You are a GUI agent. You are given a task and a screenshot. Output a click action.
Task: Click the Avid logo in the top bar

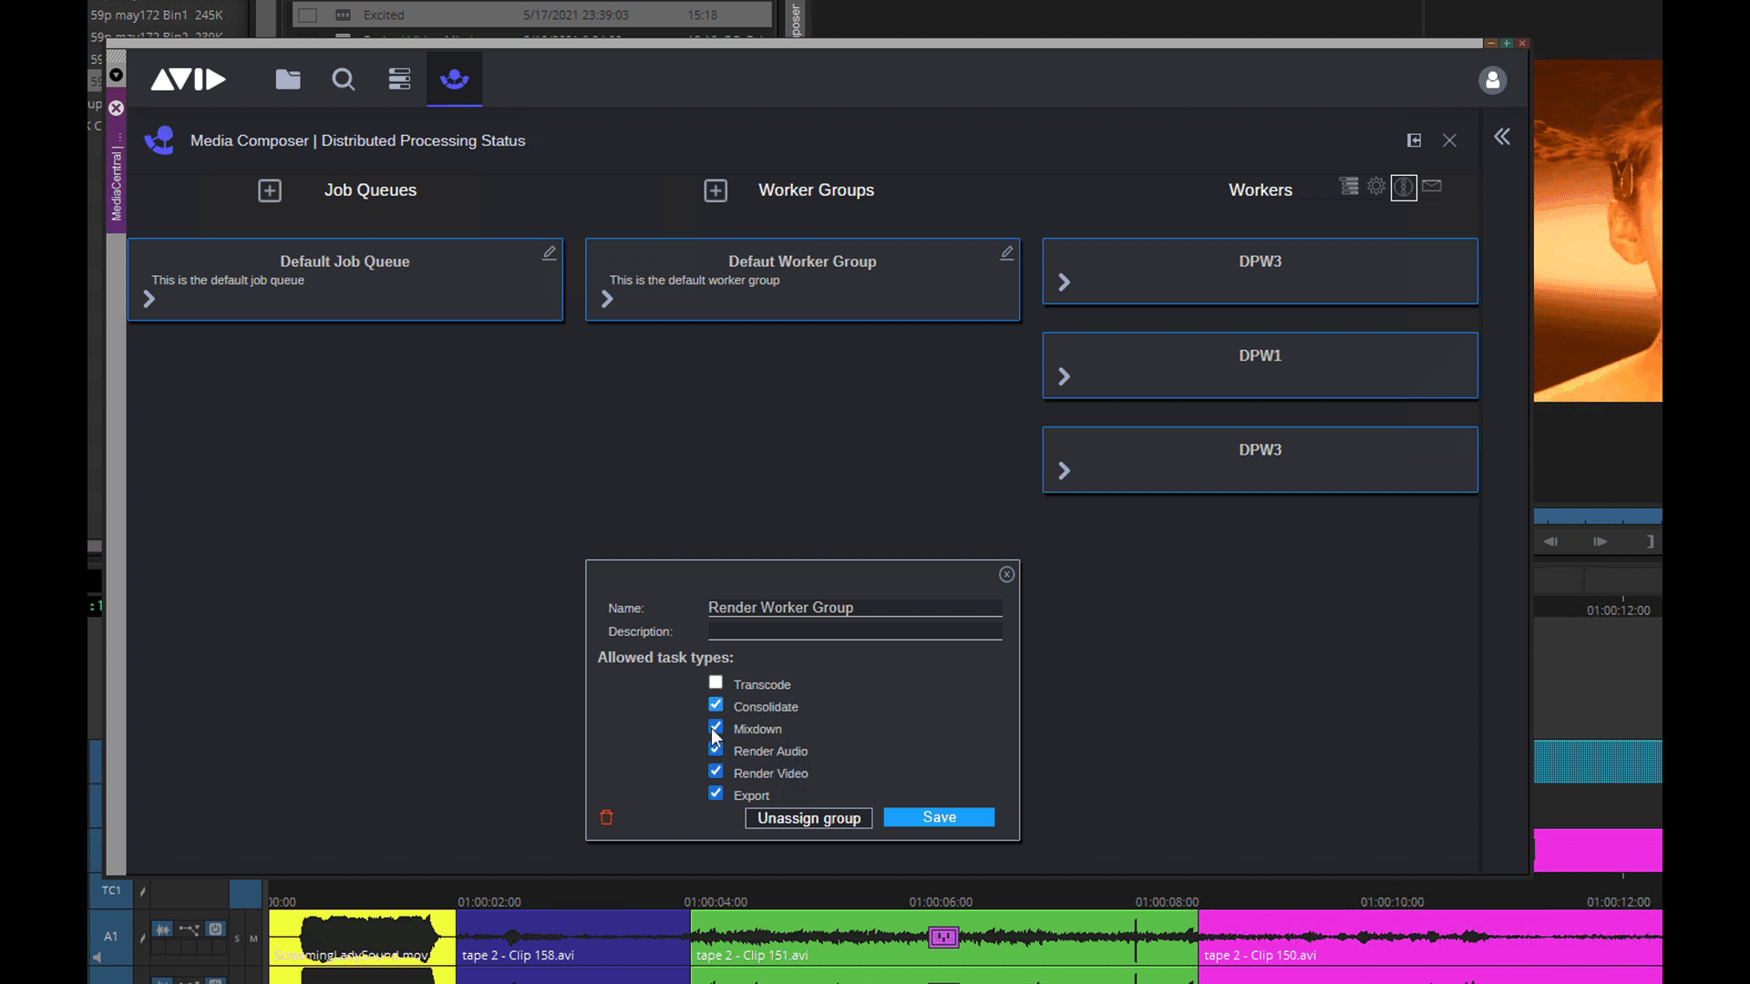point(188,79)
